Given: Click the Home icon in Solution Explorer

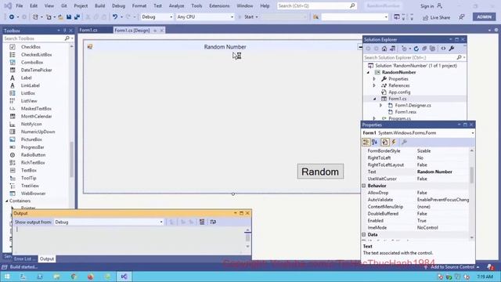Looking at the screenshot, I should [x=384, y=49].
